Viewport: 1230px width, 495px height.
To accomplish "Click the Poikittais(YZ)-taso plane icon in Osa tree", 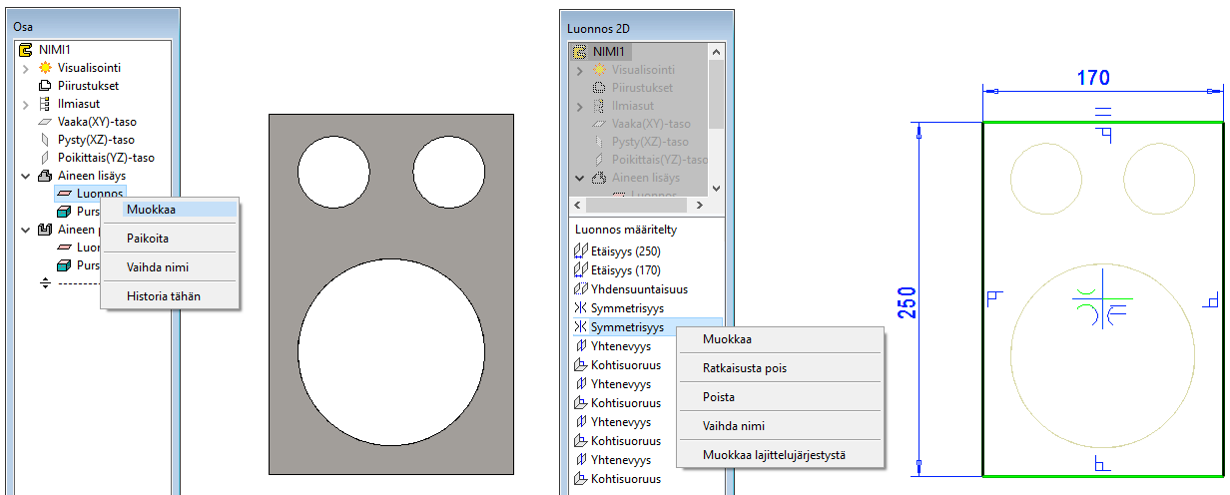I will coord(45,158).
